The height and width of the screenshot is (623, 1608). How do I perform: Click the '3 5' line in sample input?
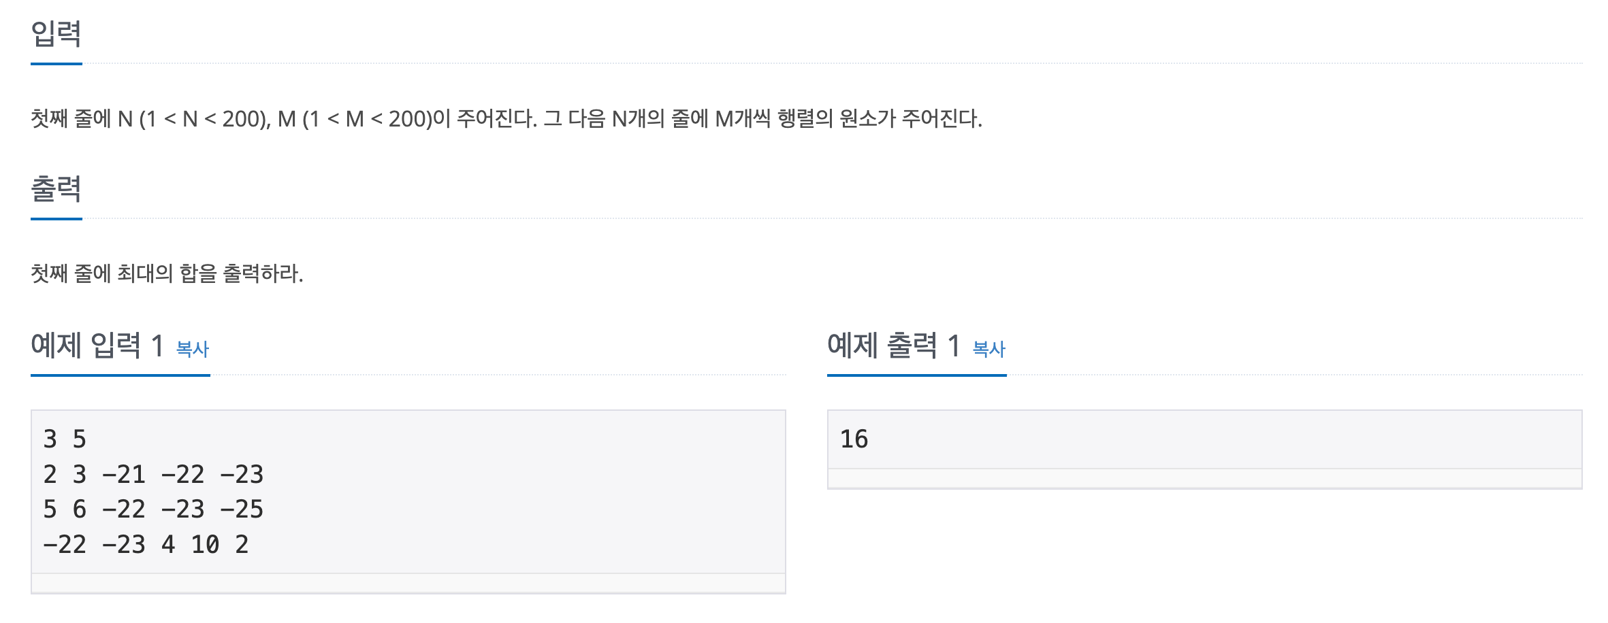pyautogui.click(x=65, y=439)
